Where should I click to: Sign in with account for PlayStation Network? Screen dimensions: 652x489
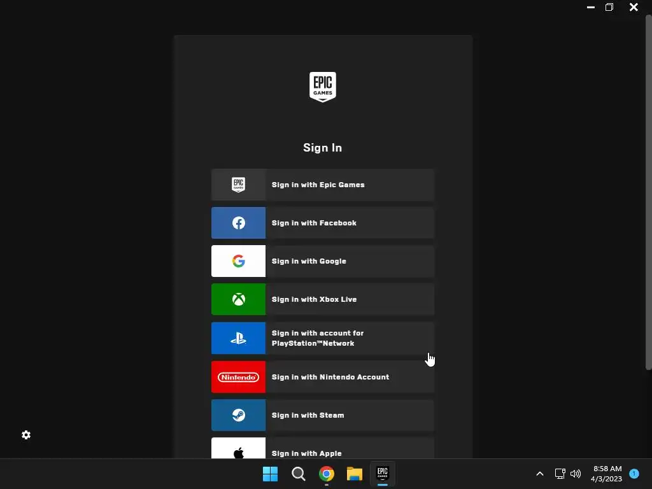(x=323, y=338)
